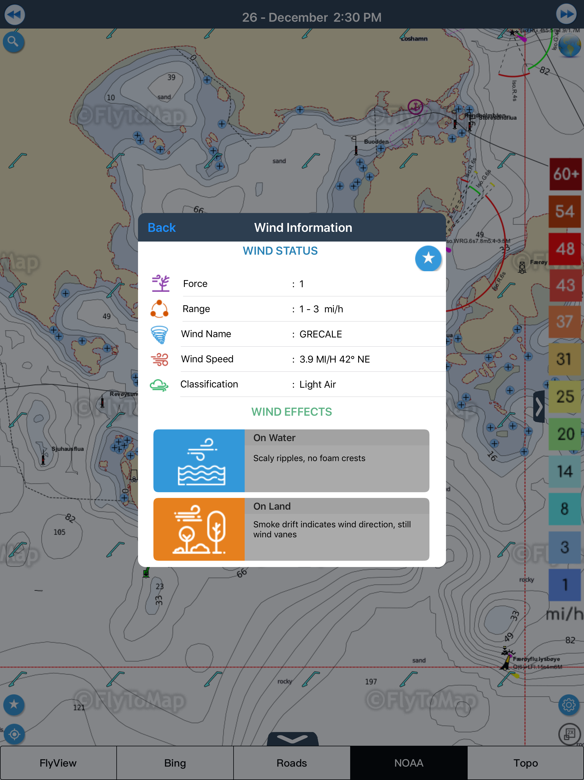Image resolution: width=584 pixels, height=780 pixels.
Task: Tap the rewind time button
Action: coord(14,15)
